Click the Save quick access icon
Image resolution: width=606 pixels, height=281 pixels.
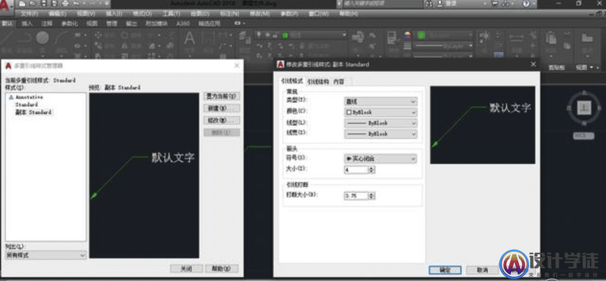click(43, 3)
